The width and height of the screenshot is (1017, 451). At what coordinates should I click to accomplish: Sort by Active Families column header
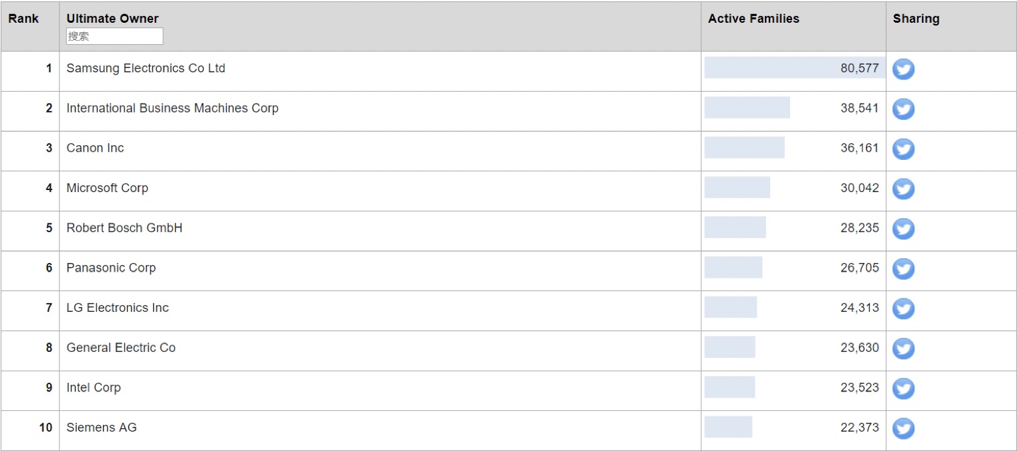(x=753, y=19)
